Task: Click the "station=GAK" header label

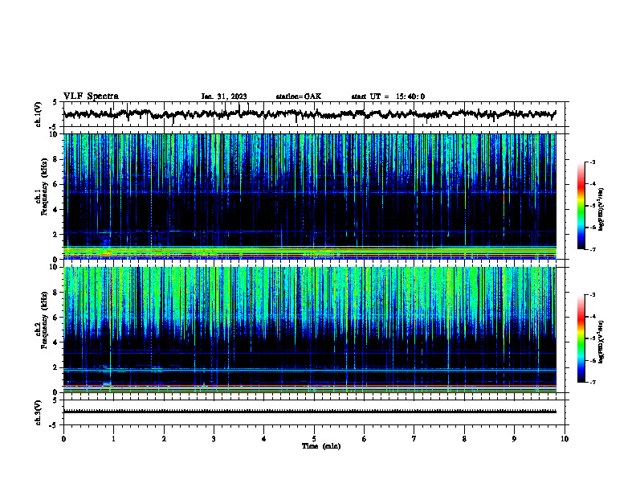Action: coord(299,96)
